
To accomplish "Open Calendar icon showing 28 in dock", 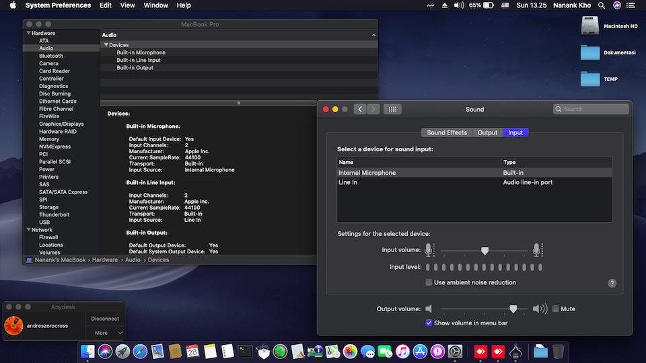I will 192,352.
